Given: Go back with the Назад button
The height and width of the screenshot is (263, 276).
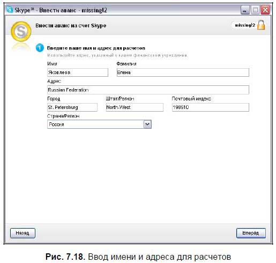Looking at the screenshot, I should pos(23,233).
